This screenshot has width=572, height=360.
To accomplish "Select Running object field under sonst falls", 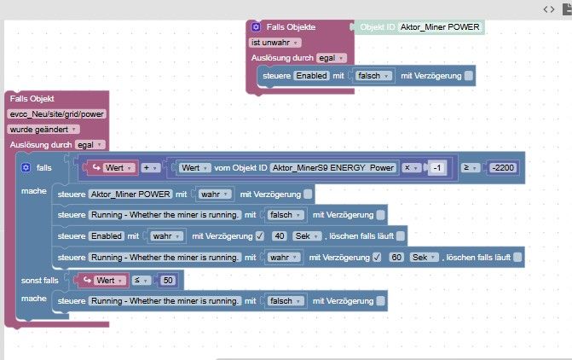I will 165,301.
